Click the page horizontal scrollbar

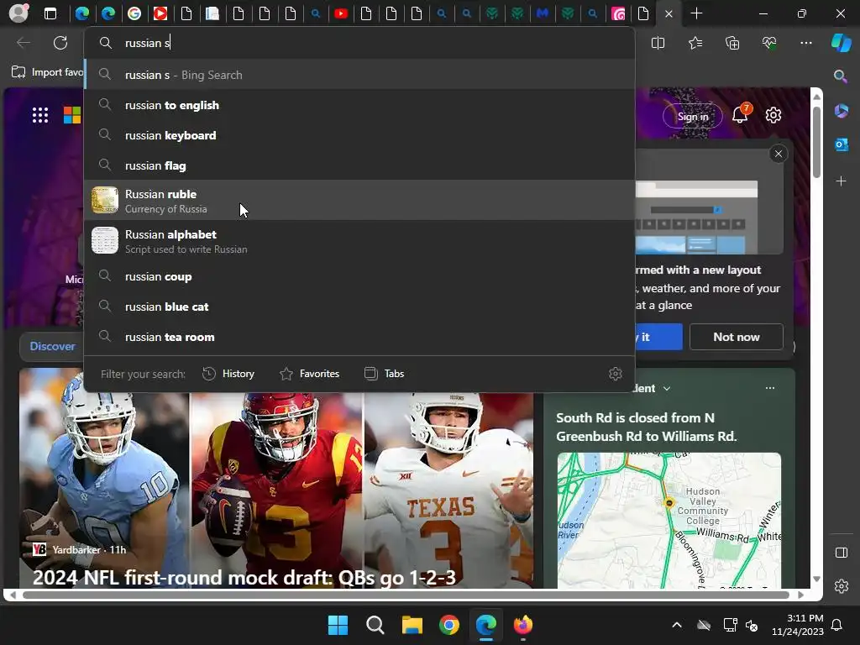click(x=406, y=595)
